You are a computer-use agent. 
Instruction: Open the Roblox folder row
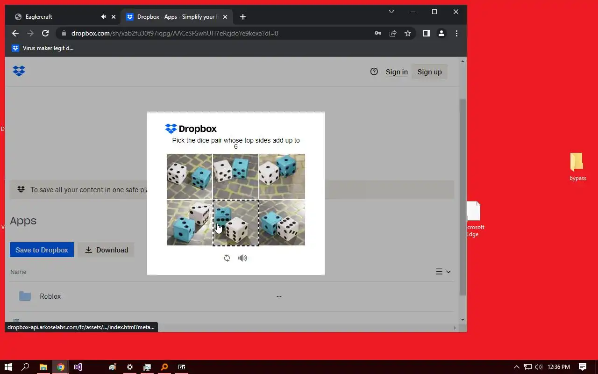pyautogui.click(x=232, y=296)
